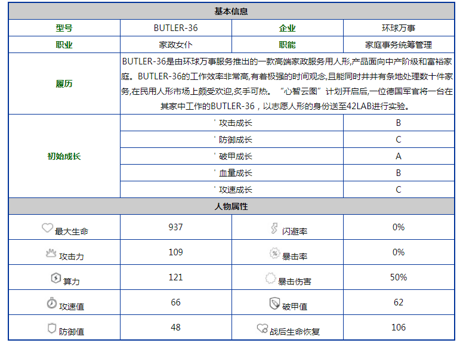Select the 50% crit damage value

point(399,277)
